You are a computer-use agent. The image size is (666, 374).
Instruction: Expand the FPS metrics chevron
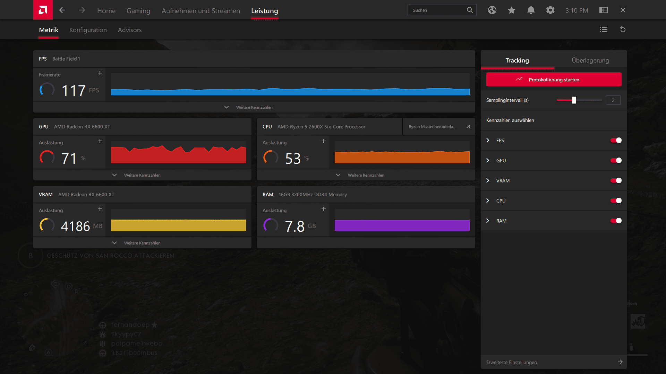[488, 140]
